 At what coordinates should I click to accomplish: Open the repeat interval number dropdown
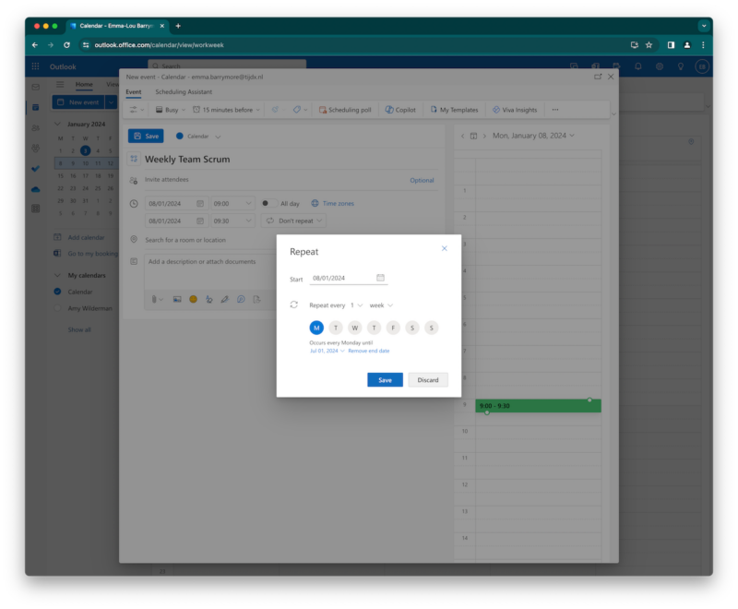point(356,305)
